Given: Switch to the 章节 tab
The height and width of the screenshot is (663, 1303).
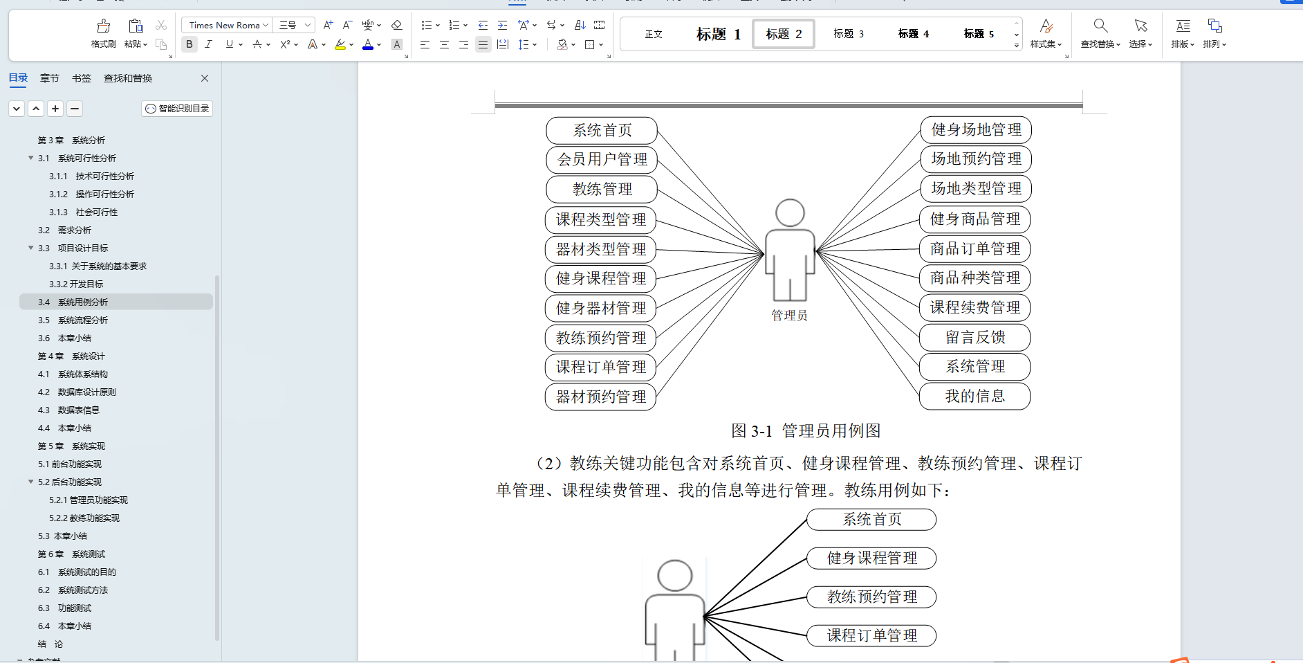Looking at the screenshot, I should pyautogui.click(x=50, y=78).
